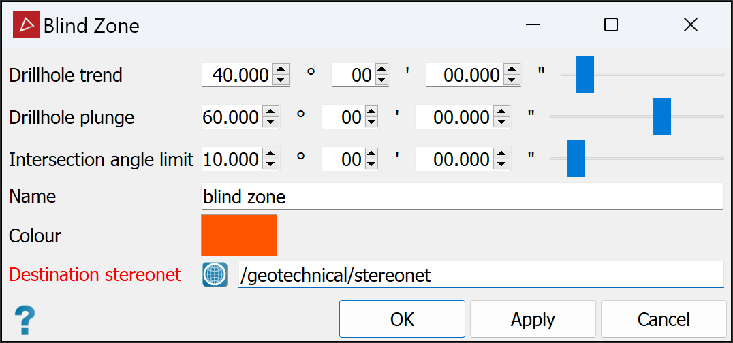Open help with the question mark icon

coord(25,319)
